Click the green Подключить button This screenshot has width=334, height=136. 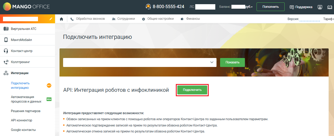coord(192,90)
